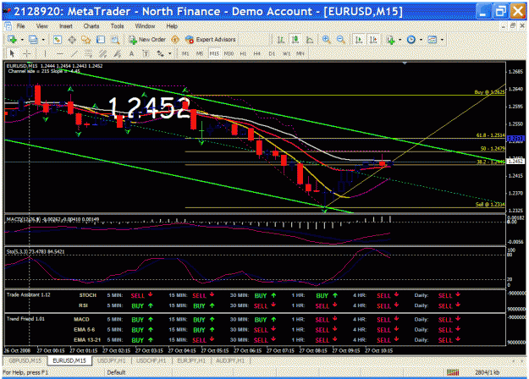Switch timeframe to M30
Viewport: 529px width, 379px height.
click(x=229, y=53)
